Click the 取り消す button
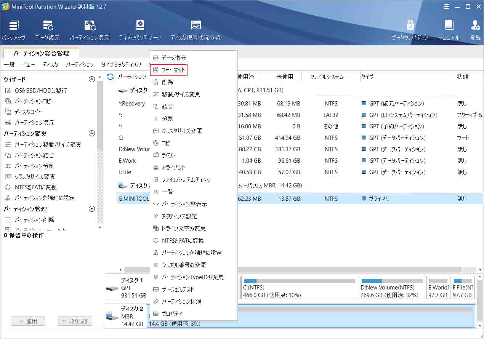The height and width of the screenshot is (339, 484). (75, 321)
